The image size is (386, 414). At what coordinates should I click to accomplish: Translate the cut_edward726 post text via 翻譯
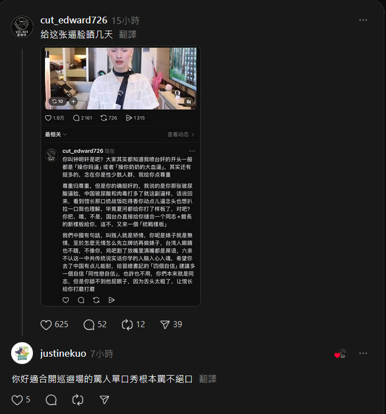tap(127, 34)
